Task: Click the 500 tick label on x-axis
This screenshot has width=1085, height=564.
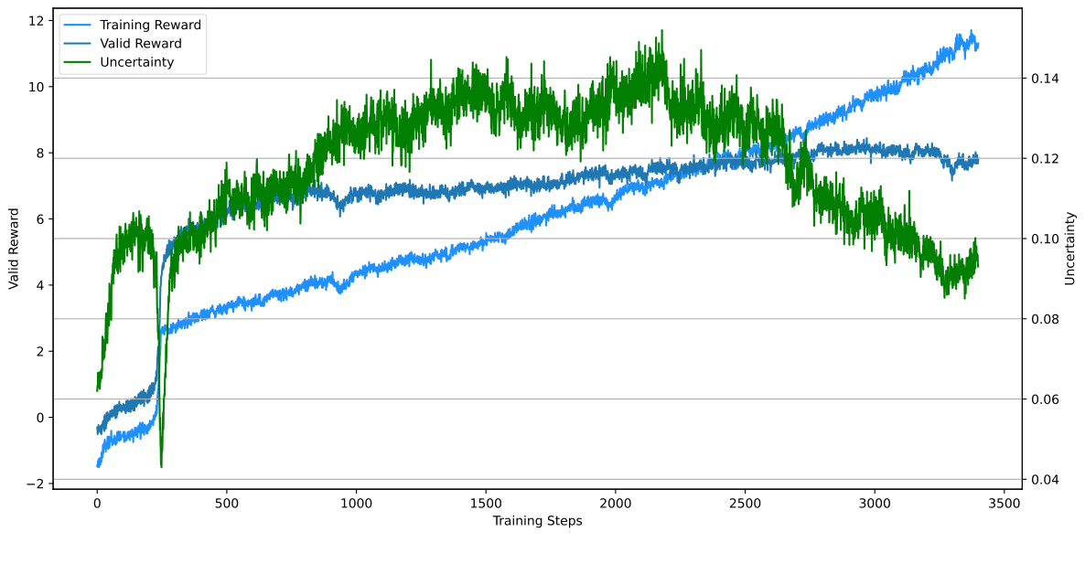Action: click(x=226, y=503)
